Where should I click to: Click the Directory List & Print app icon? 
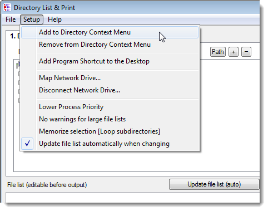pyautogui.click(x=7, y=8)
